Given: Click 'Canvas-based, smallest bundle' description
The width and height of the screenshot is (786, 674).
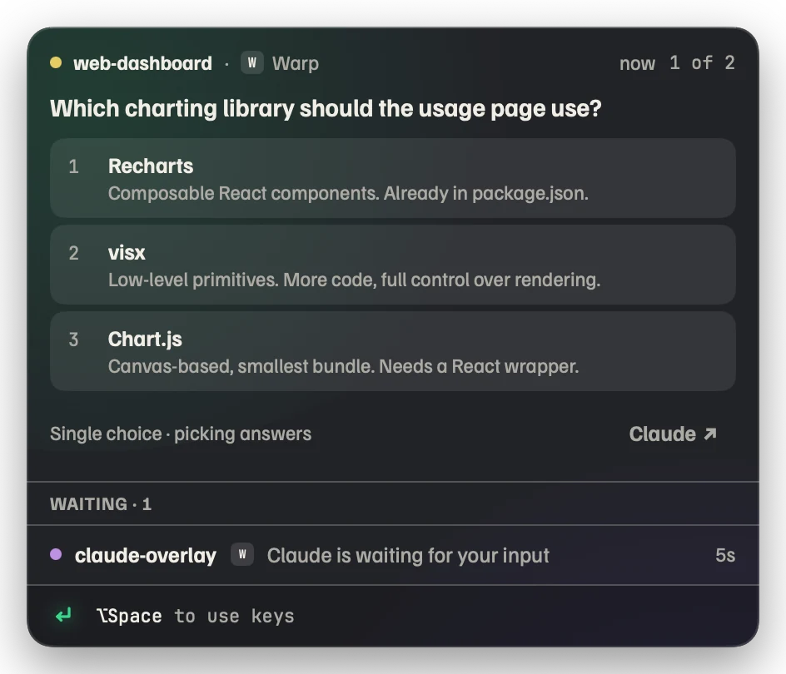Looking at the screenshot, I should (343, 366).
